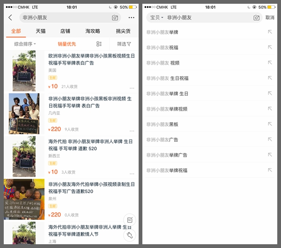Open more options for the 21人收货 item
Viewport: 281px width, 248px height.
pyautogui.click(x=132, y=88)
